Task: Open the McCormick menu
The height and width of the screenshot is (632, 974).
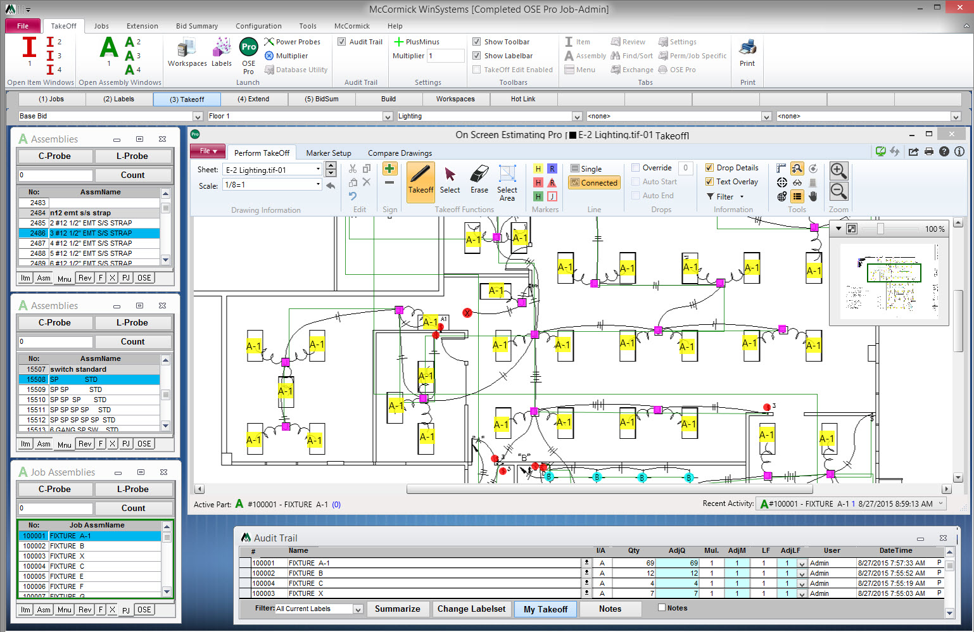Action: [x=352, y=26]
